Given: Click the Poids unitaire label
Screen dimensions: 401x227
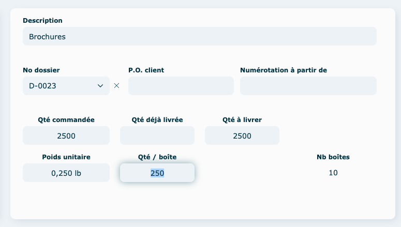Looking at the screenshot, I should pyautogui.click(x=66, y=157).
